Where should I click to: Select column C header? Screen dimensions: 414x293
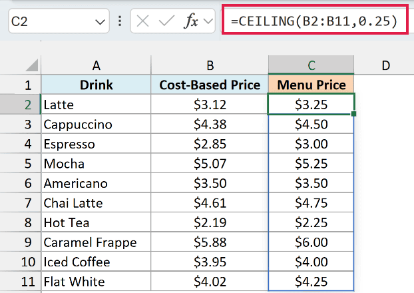pos(311,65)
